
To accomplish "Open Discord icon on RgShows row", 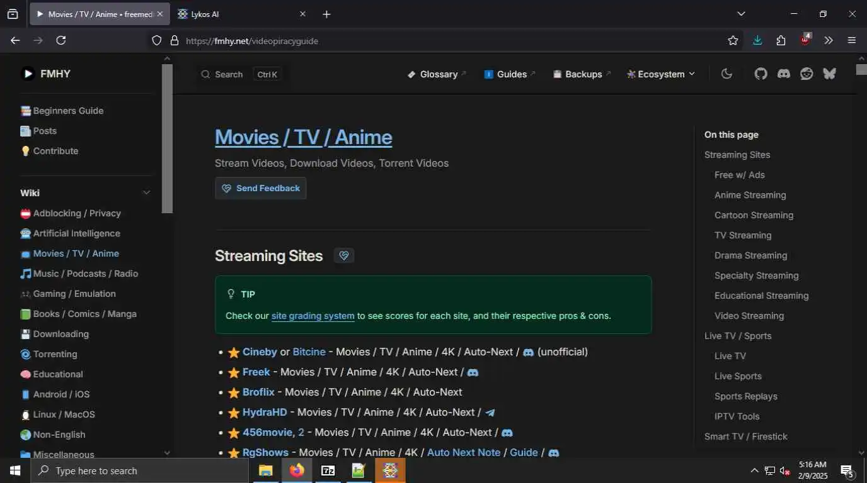I will (x=554, y=453).
